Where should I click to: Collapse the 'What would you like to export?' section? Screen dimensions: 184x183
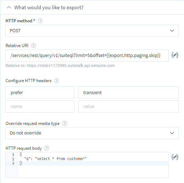[x=9, y=7]
